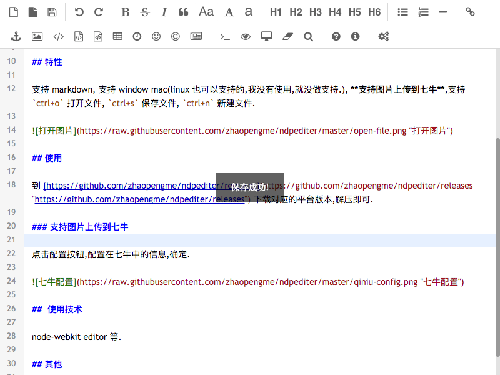Click the `ctrl+o` inline code text

[47, 103]
